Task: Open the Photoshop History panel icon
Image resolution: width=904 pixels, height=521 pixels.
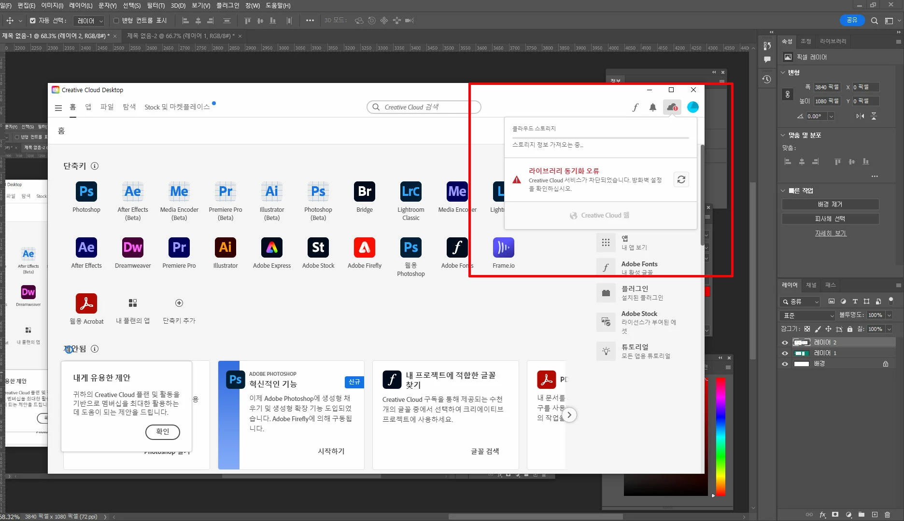Action: 767,79
